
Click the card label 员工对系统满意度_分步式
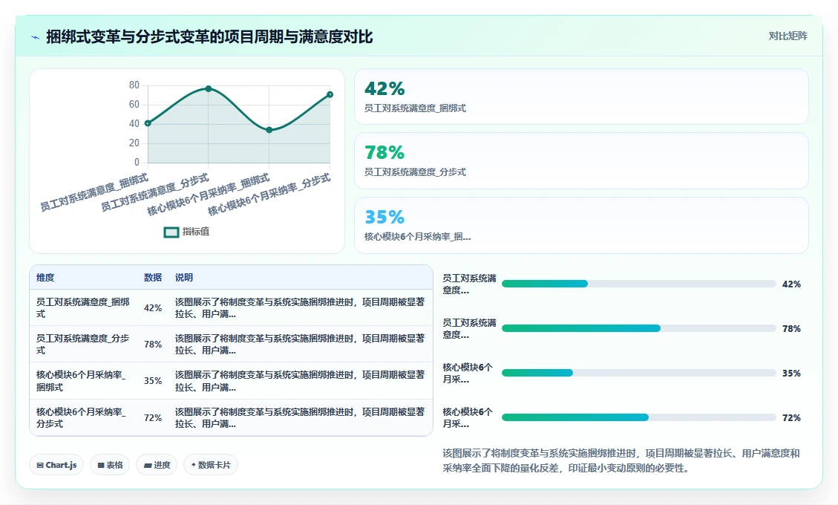click(x=415, y=172)
